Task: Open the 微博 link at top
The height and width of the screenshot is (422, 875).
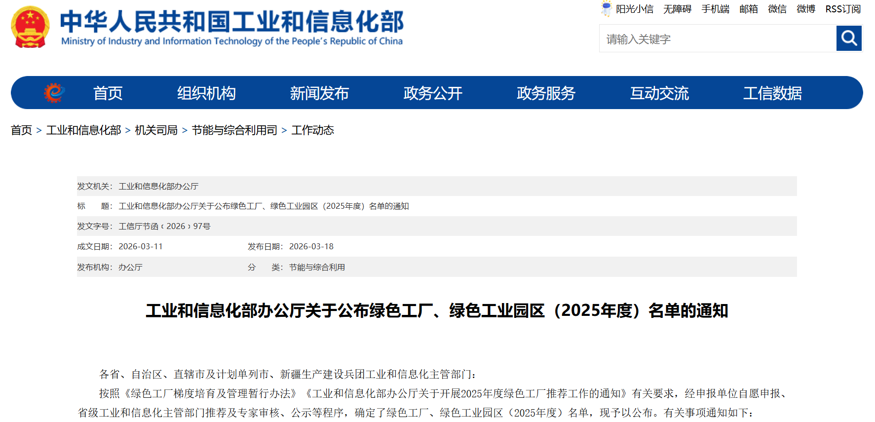Action: coord(805,9)
